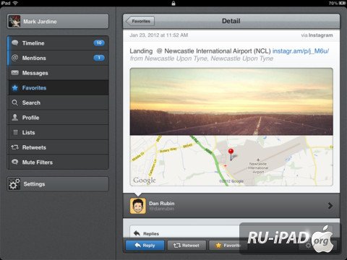This screenshot has width=347, height=260.
Task: Open Timeline speech bubble icon
Action: pyautogui.click(x=15, y=43)
